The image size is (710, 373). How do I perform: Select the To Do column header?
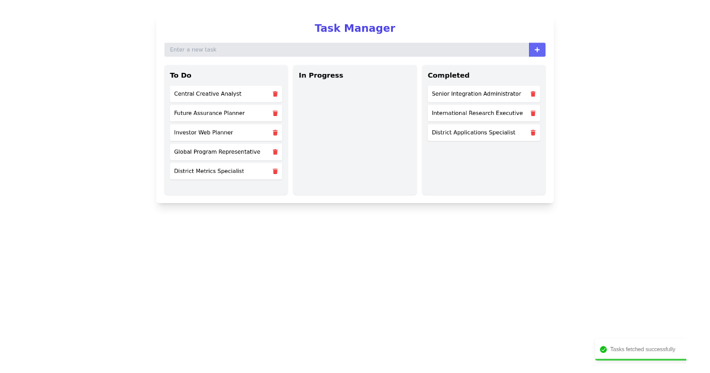[180, 75]
